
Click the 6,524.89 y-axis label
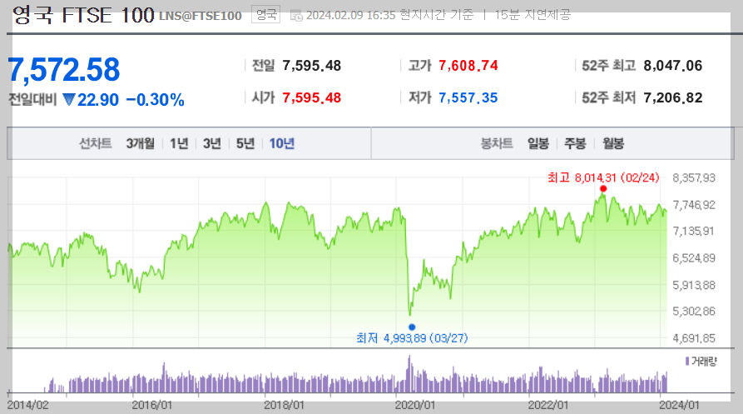pos(694,258)
